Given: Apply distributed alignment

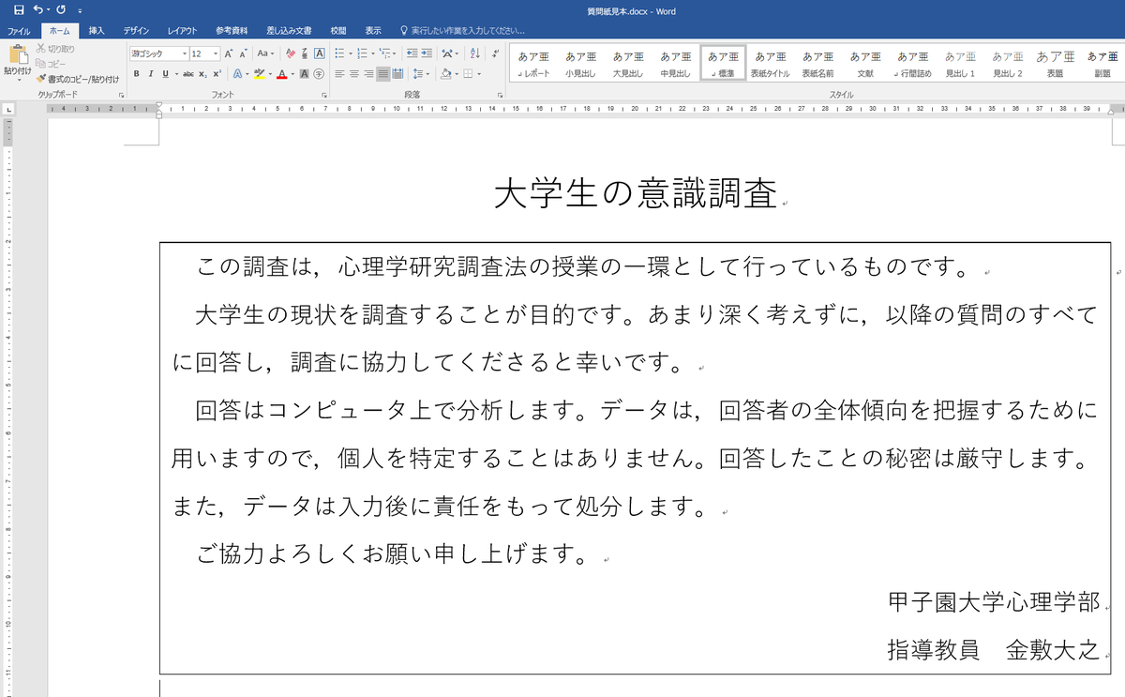Looking at the screenshot, I should point(397,73).
